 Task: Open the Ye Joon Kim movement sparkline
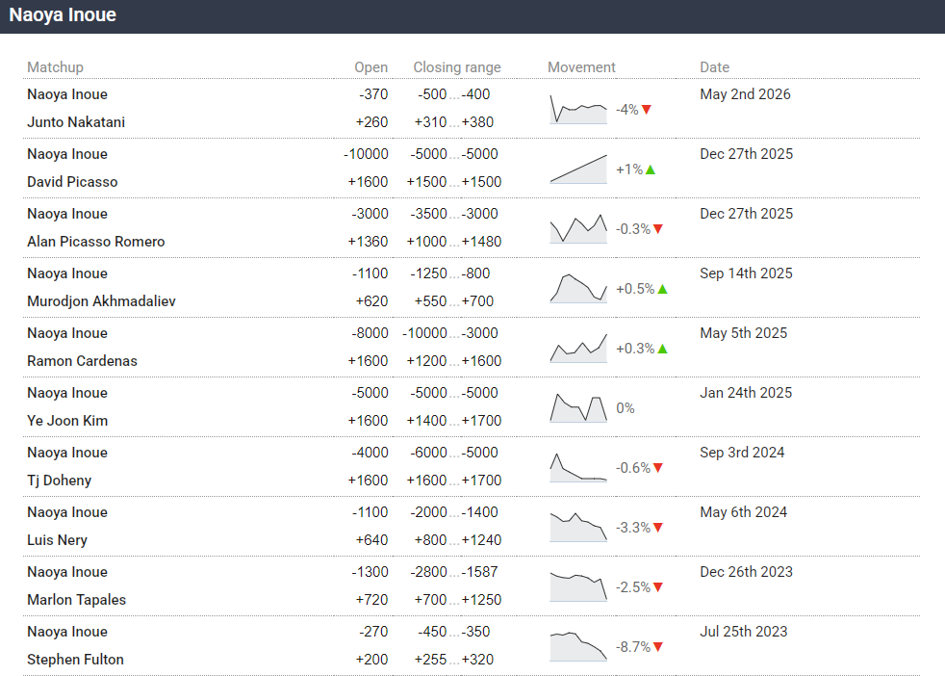tap(578, 407)
